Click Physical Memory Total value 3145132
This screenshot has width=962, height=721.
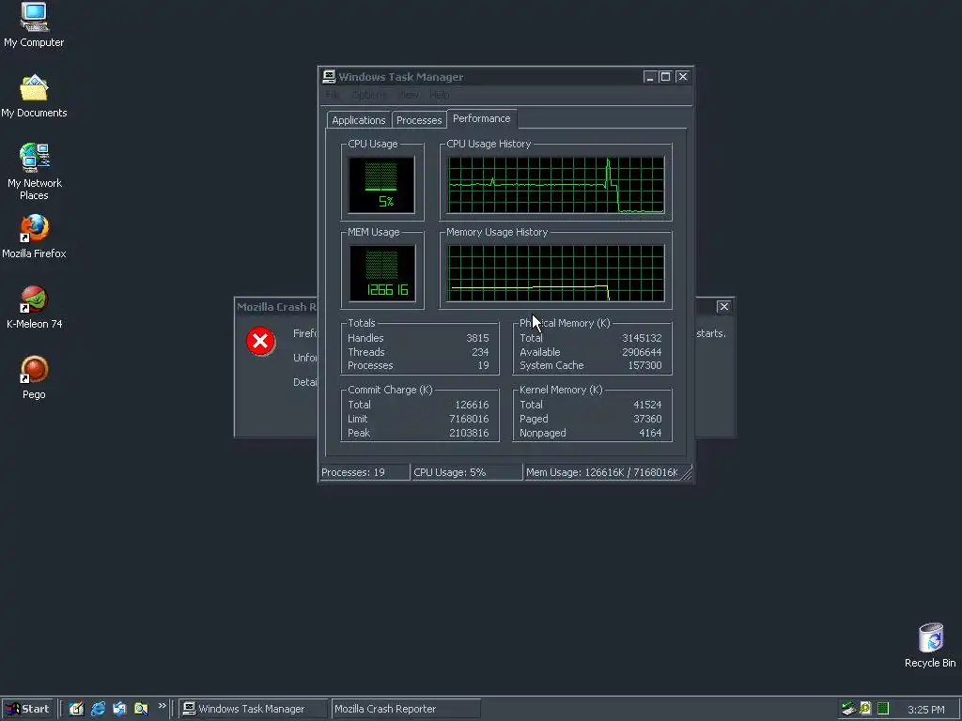[642, 338]
